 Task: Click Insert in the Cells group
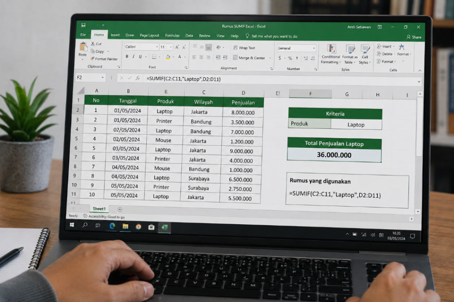386,47
